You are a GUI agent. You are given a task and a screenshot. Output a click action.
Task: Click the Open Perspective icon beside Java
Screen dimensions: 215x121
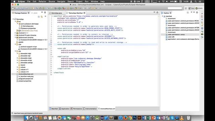tap(186, 8)
